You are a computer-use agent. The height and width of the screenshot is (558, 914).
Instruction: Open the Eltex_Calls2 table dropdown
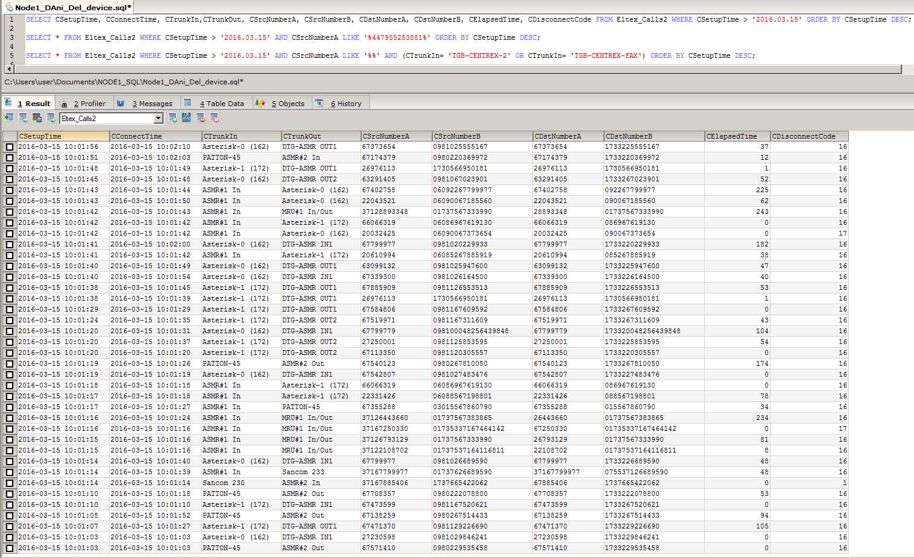point(159,119)
